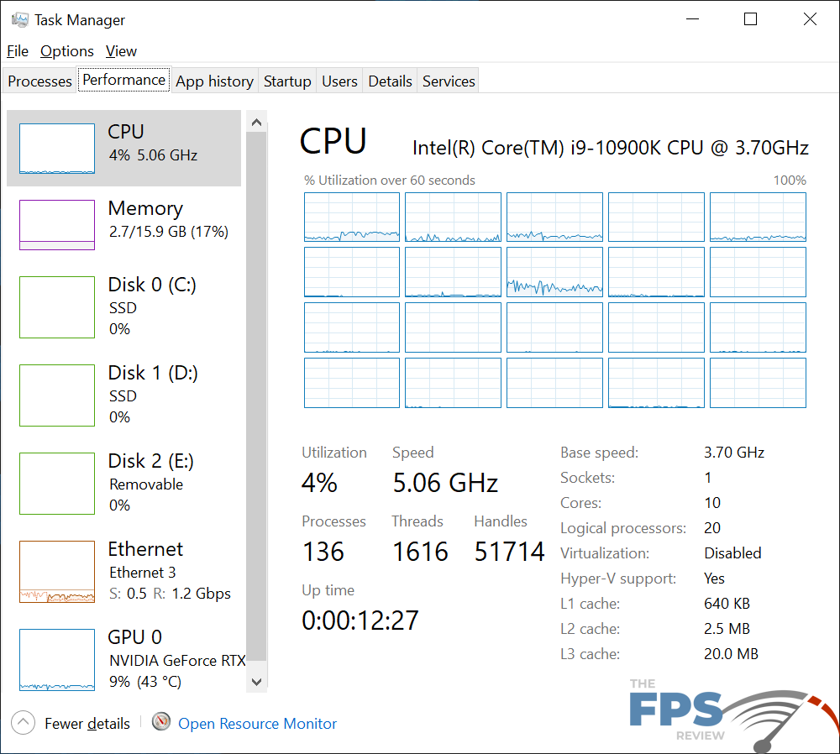Click the 5.06 GHz speed value
The height and width of the screenshot is (754, 840).
click(x=445, y=483)
